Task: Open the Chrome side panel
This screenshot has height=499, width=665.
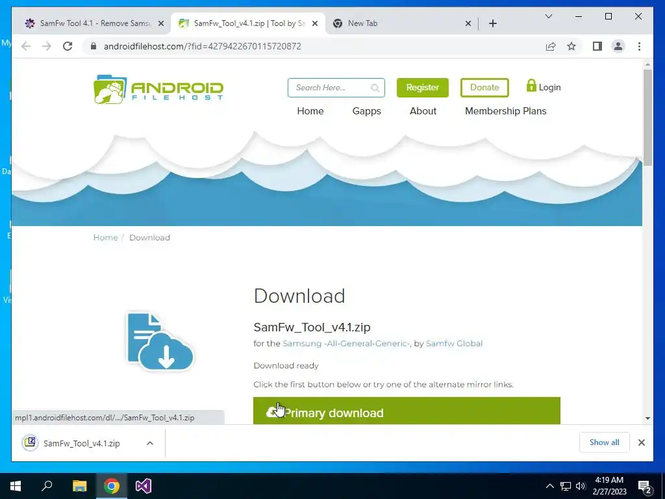Action: 597,46
